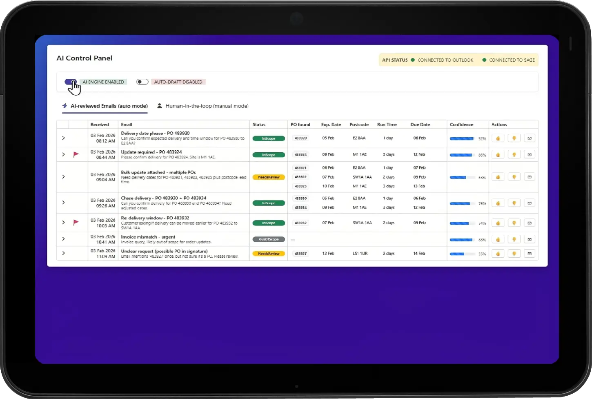592x399 pixels.
Task: Click the Email column header
Action: click(x=127, y=125)
